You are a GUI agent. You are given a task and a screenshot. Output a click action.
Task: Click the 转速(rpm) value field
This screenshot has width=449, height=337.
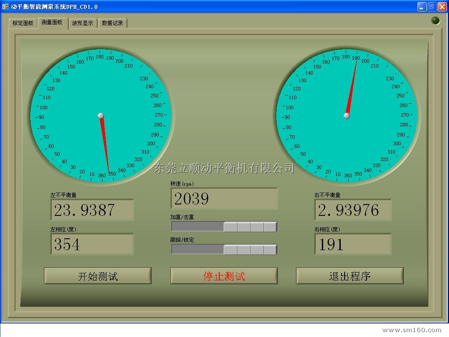(x=224, y=199)
